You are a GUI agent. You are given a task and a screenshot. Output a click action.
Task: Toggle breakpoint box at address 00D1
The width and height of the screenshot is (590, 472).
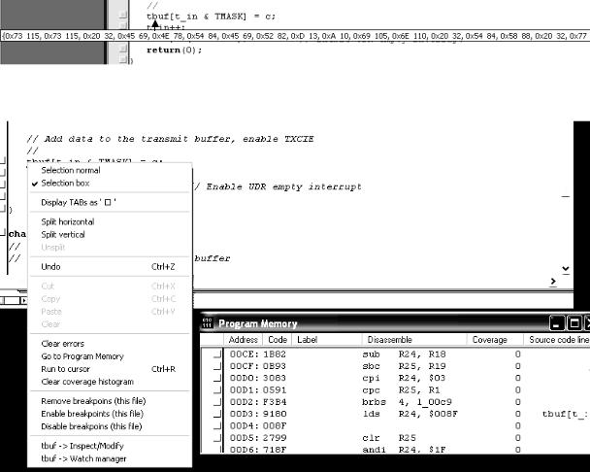pyautogui.click(x=217, y=390)
